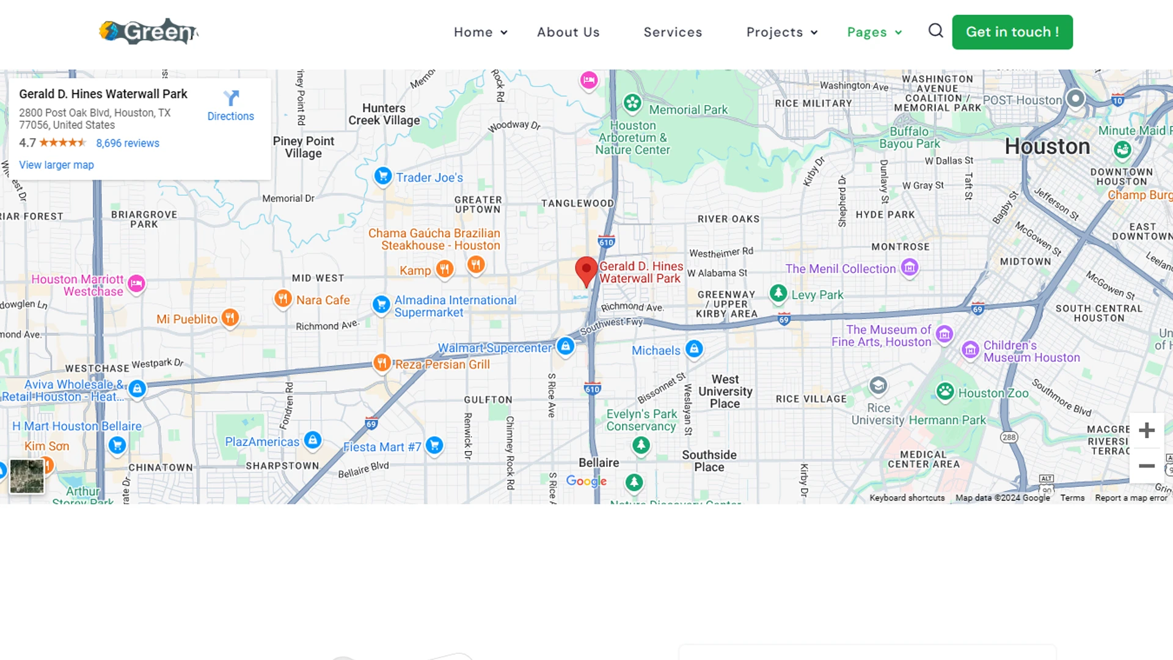The image size is (1173, 660).
Task: Expand the Projects menu chevron
Action: (814, 32)
